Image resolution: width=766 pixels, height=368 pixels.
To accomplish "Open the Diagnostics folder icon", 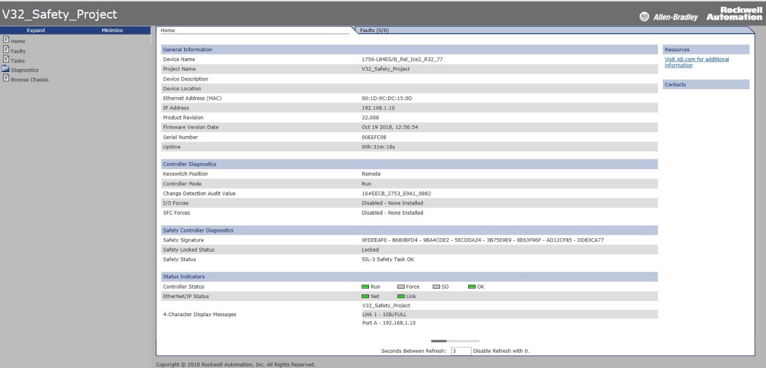I will coord(6,70).
